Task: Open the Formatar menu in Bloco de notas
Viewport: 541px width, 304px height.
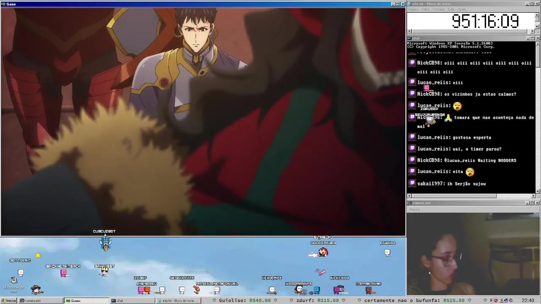Action: [x=439, y=9]
